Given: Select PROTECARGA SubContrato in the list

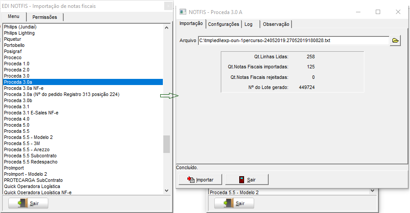Looking at the screenshot, I should pos(83,180).
